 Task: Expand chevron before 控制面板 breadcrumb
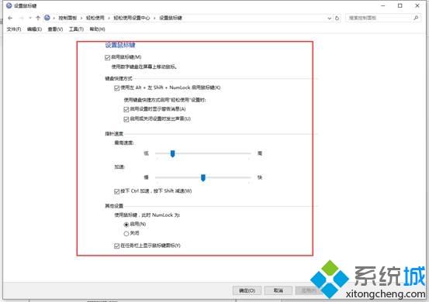[54, 18]
